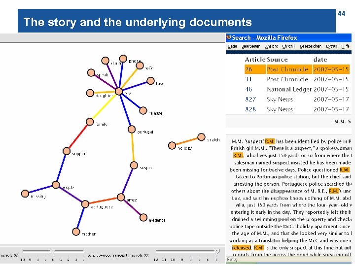
Task: Open article 31 link
Action: pos(248,79)
